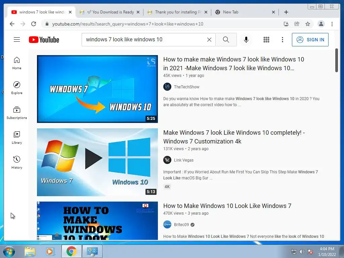This screenshot has height=258, width=344.
Task: Open Windows Media Player from taskbar
Action: [x=50, y=252]
